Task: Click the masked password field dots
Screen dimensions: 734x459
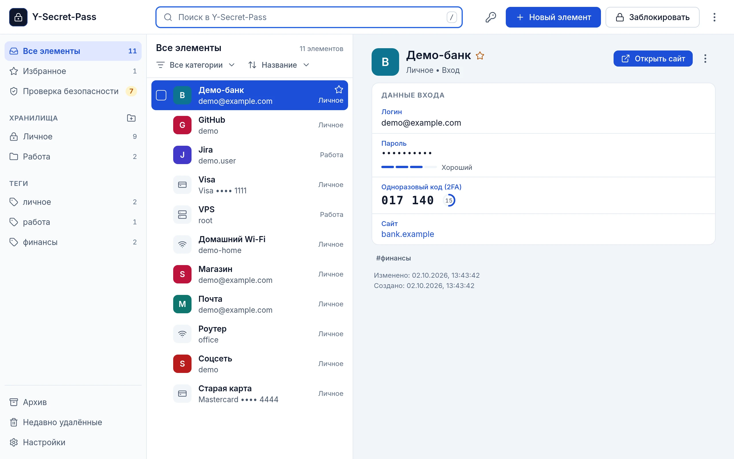Action: tap(407, 153)
